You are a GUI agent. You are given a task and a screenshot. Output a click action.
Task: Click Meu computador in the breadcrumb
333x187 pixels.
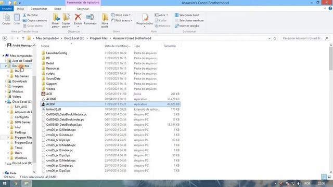point(47,38)
